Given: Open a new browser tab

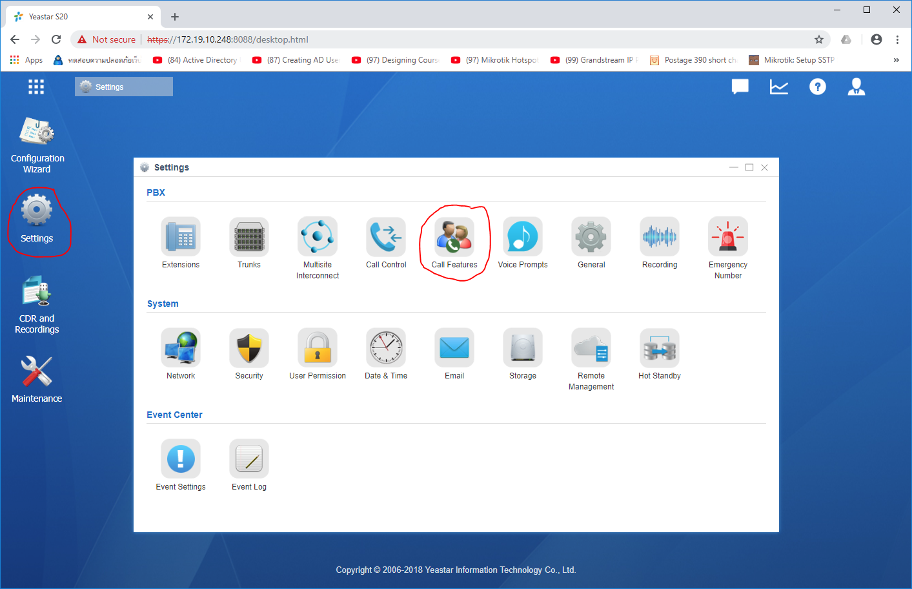Looking at the screenshot, I should [x=175, y=17].
